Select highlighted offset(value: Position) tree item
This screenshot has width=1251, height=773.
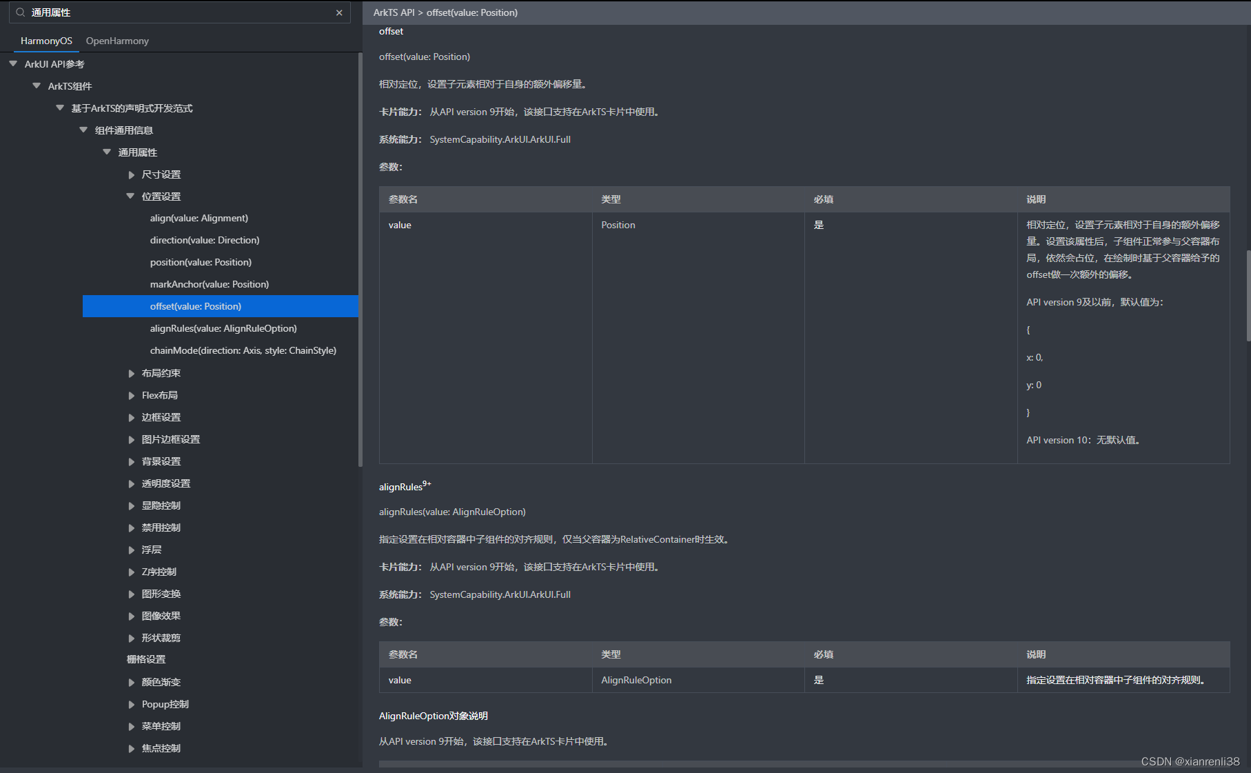221,306
